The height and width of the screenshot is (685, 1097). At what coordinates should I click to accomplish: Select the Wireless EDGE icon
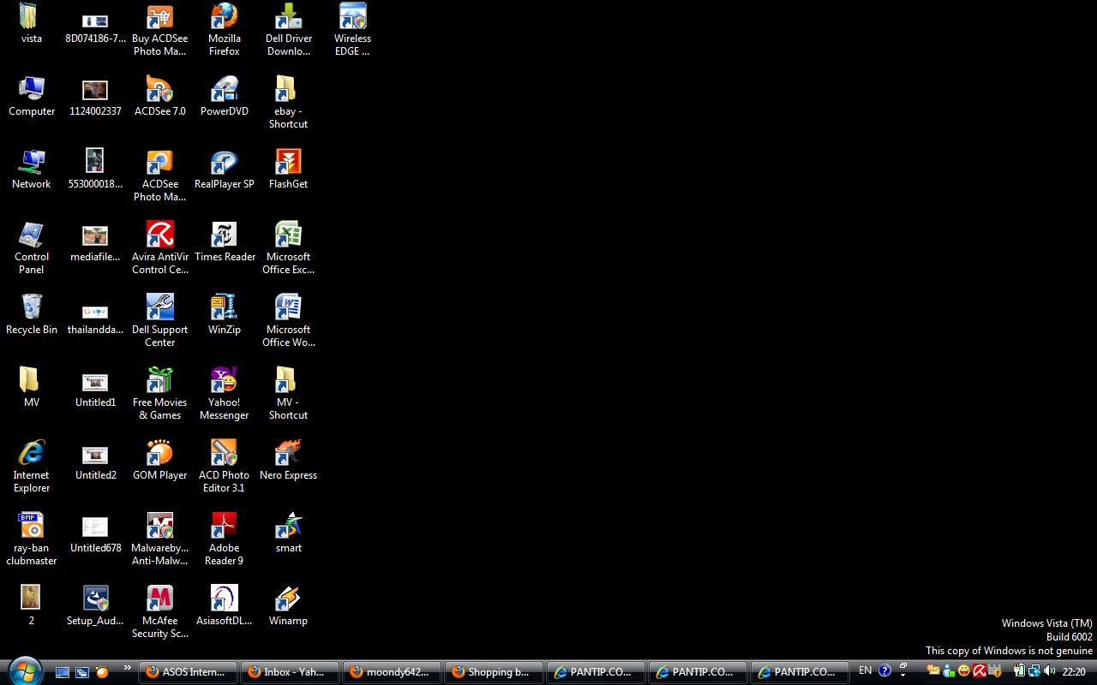point(352,29)
